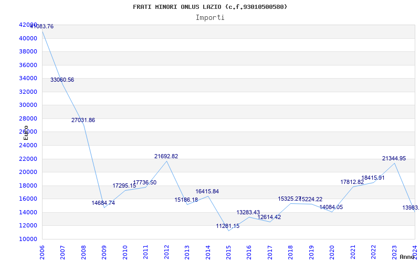Screen dimensions: 420x262
Task: Click the data label 15325.27
Action: pyautogui.click(x=290, y=199)
